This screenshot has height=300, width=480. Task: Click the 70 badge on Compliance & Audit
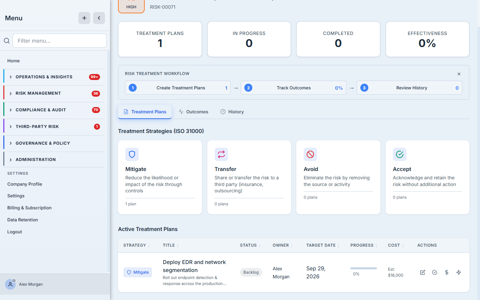click(96, 110)
